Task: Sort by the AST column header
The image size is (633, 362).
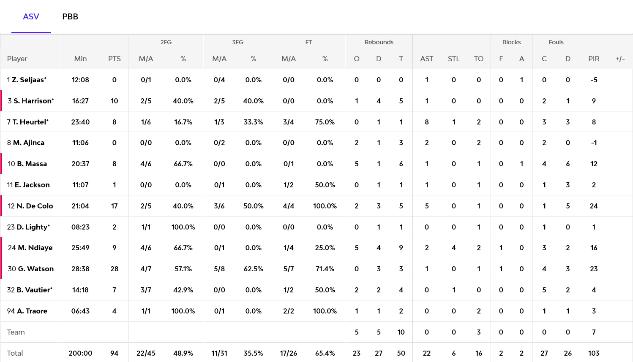Action: [x=427, y=59]
